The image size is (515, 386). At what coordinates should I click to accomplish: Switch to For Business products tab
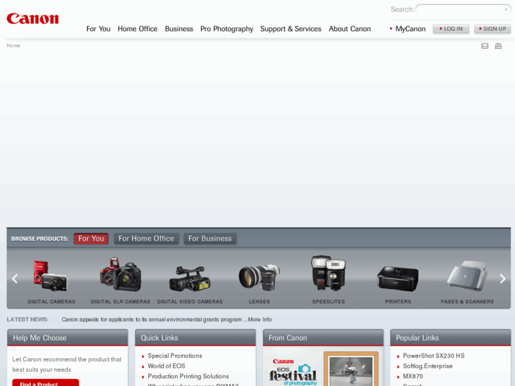210,239
